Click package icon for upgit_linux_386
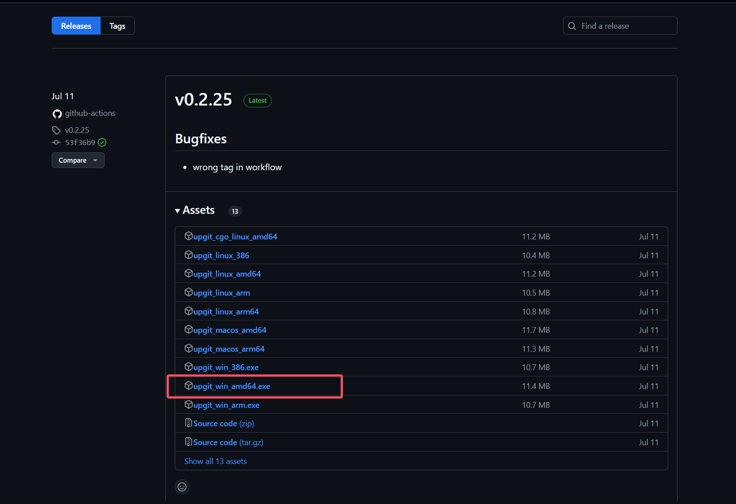The height and width of the screenshot is (504, 736). pyautogui.click(x=189, y=255)
